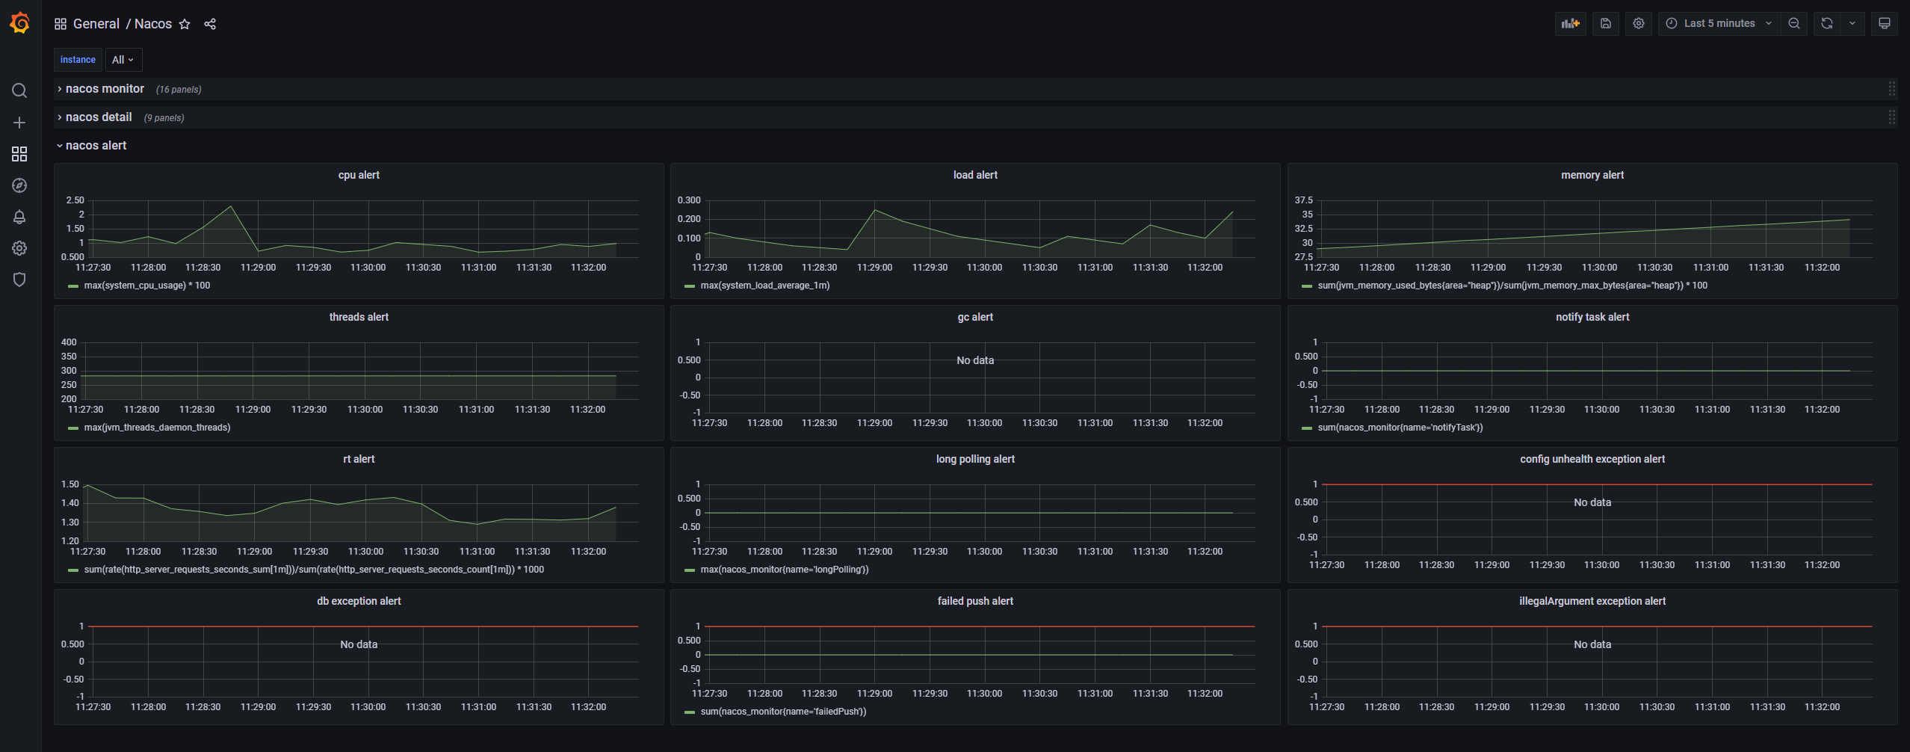The image size is (1910, 752).
Task: Click the instance variable label
Action: coord(78,60)
